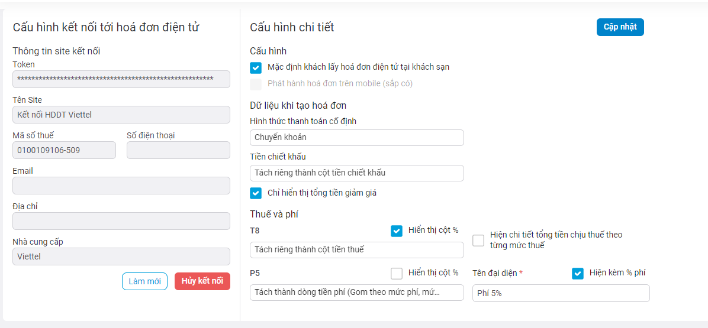Image resolution: width=708 pixels, height=328 pixels.
Task: Uncheck Mặc định khách lấy hoá đơn checkbox
Action: [x=256, y=67]
